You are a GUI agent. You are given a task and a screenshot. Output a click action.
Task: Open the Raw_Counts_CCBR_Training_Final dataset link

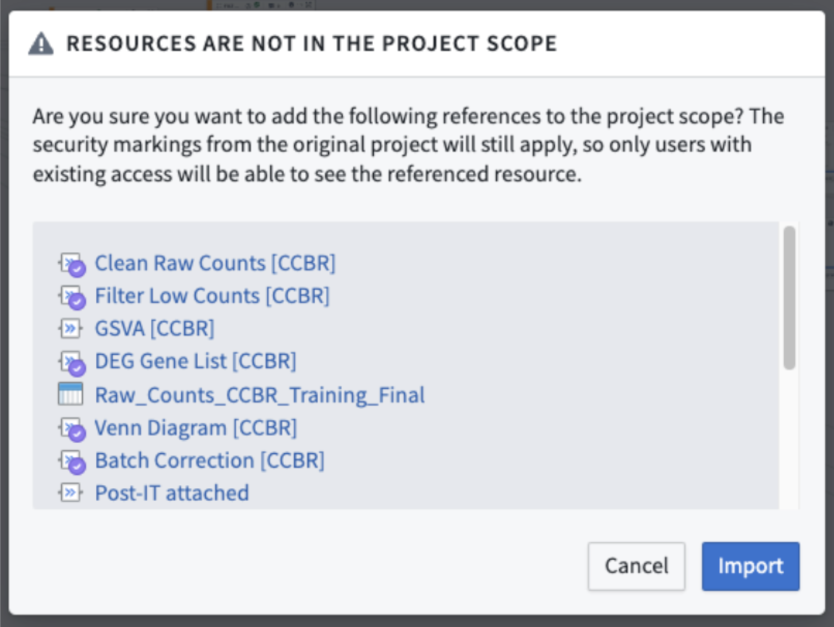[259, 395]
